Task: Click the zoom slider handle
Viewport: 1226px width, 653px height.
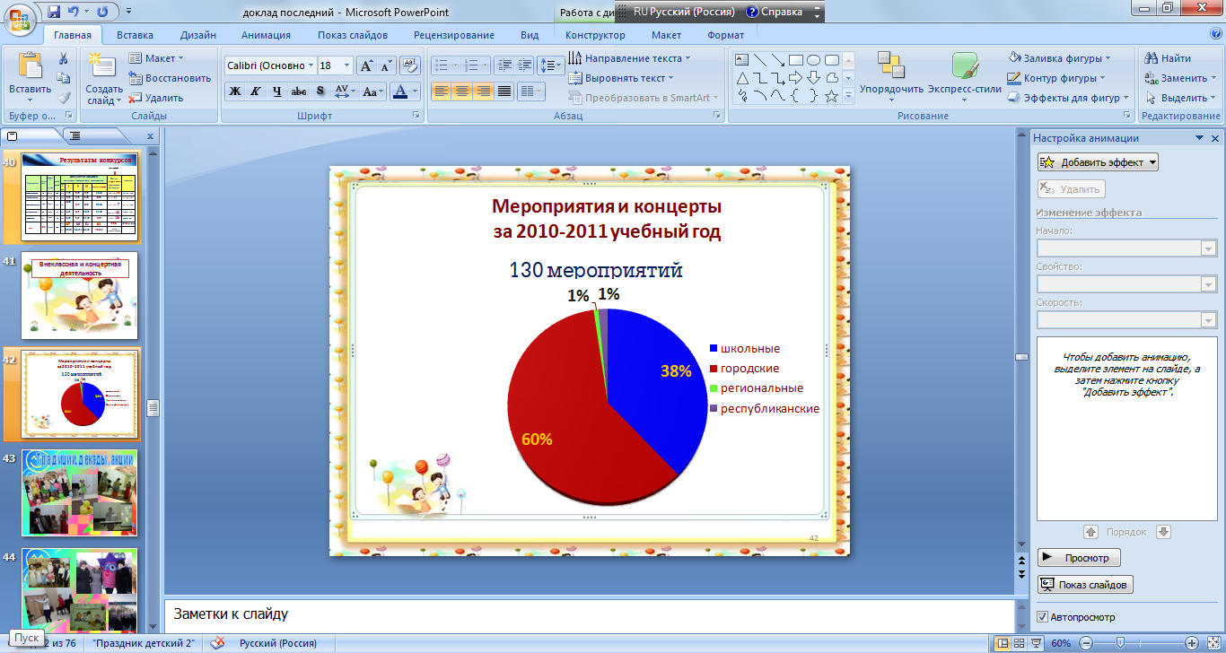Action: pyautogui.click(x=1120, y=643)
